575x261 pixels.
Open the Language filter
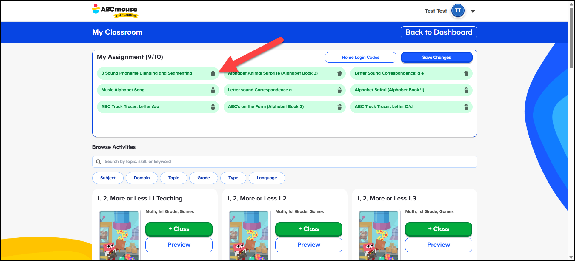pyautogui.click(x=267, y=178)
